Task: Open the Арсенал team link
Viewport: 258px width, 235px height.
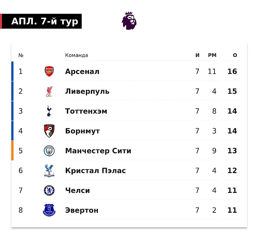Action: tap(82, 71)
